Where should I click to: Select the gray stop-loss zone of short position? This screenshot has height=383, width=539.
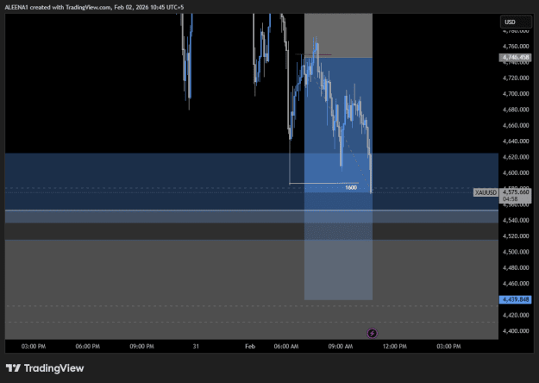pyautogui.click(x=338, y=35)
